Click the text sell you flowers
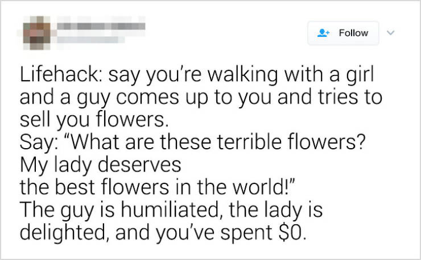The width and height of the screenshot is (421, 260). [94, 120]
